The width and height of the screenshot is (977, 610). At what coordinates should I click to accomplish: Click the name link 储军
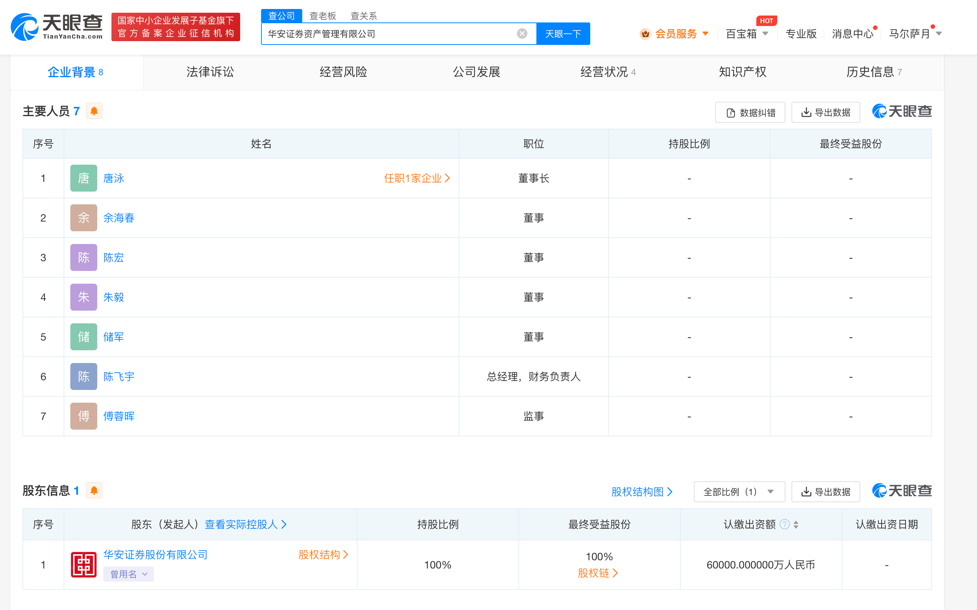114,337
